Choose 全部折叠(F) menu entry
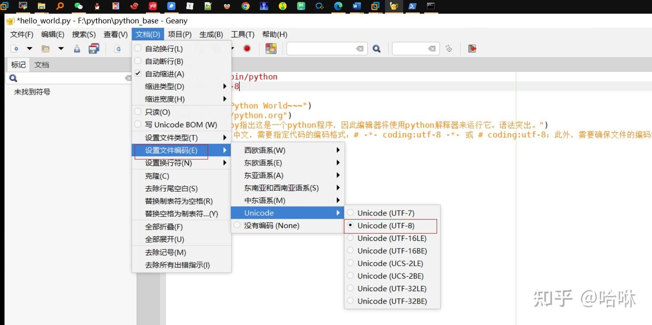The height and width of the screenshot is (325, 652). [x=182, y=226]
